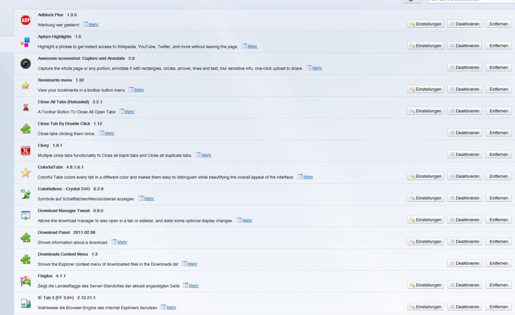515x315 pixels.
Task: Open Einstellungen for Download Panel
Action: coord(425,242)
